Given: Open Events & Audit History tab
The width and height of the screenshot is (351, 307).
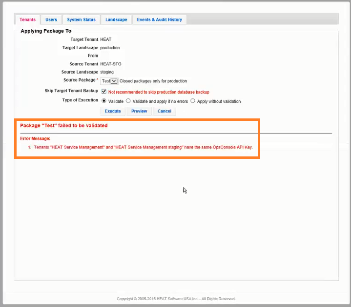Looking at the screenshot, I should click(x=159, y=19).
